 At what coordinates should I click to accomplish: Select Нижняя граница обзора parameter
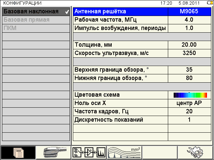[120, 78]
